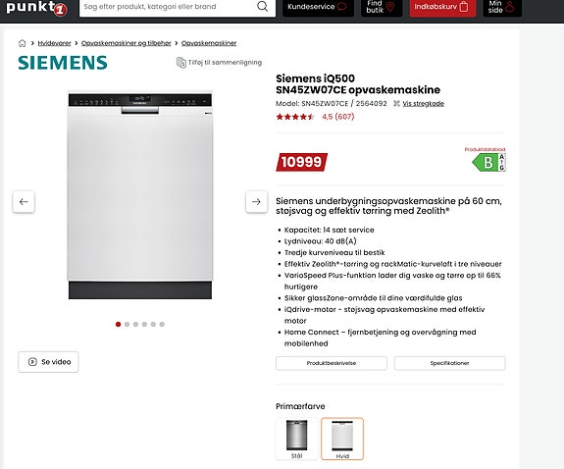Show next product image arrow
Viewport: 564px width, 469px height.
tap(256, 201)
